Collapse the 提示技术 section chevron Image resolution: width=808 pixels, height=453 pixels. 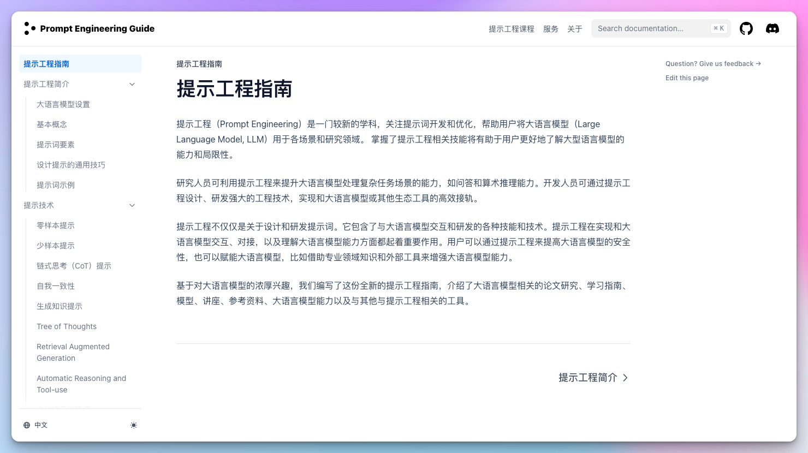(x=132, y=205)
